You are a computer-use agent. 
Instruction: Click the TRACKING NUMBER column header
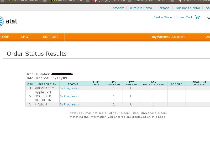[199, 83]
